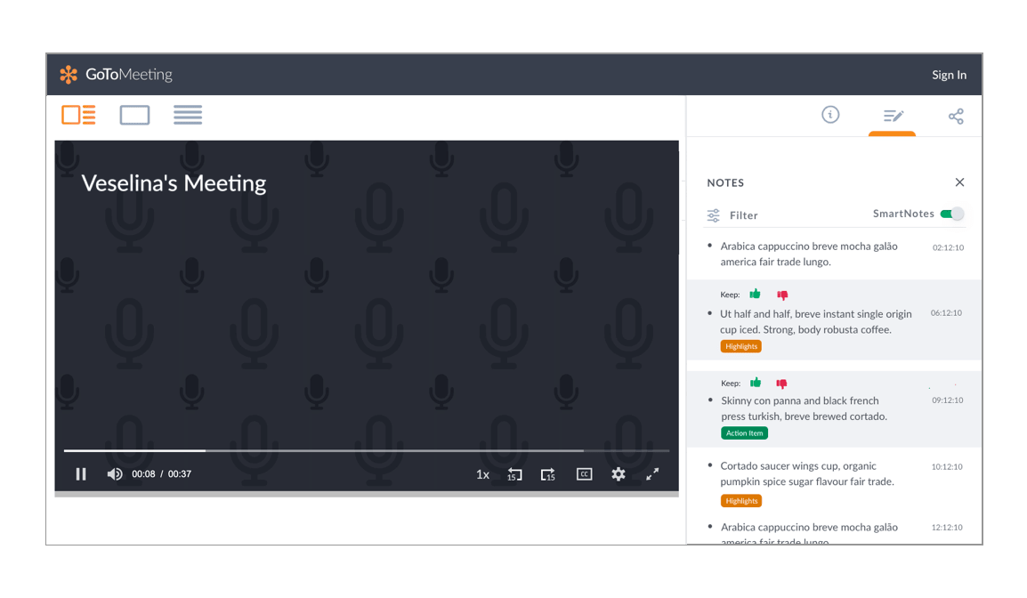Screen dimensions: 1027x598
Task: Open the video settings gear menu
Action: point(618,474)
